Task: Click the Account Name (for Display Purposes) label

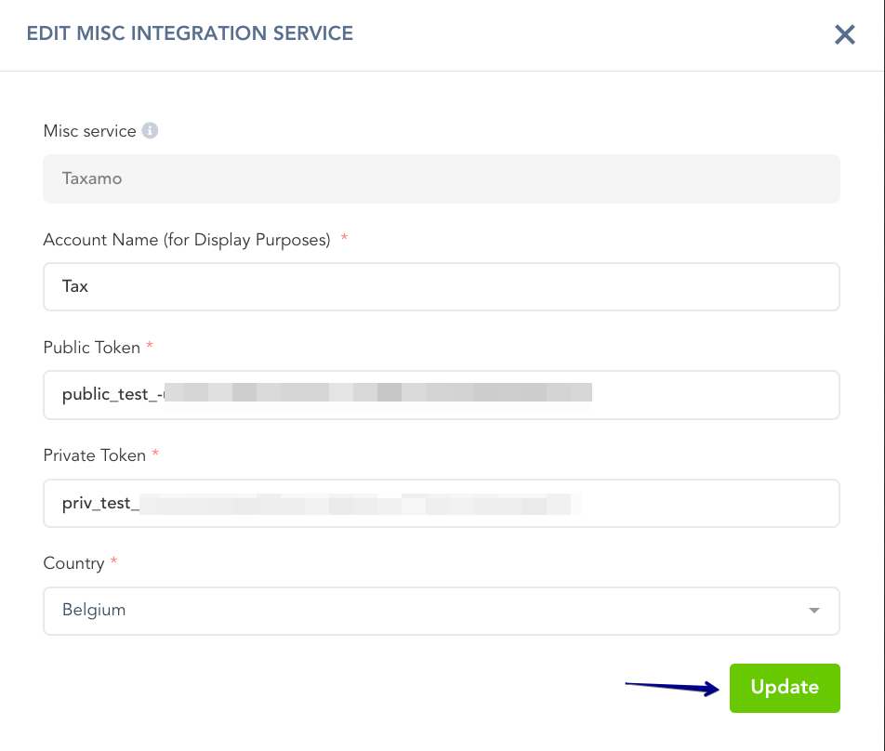Action: (x=186, y=240)
